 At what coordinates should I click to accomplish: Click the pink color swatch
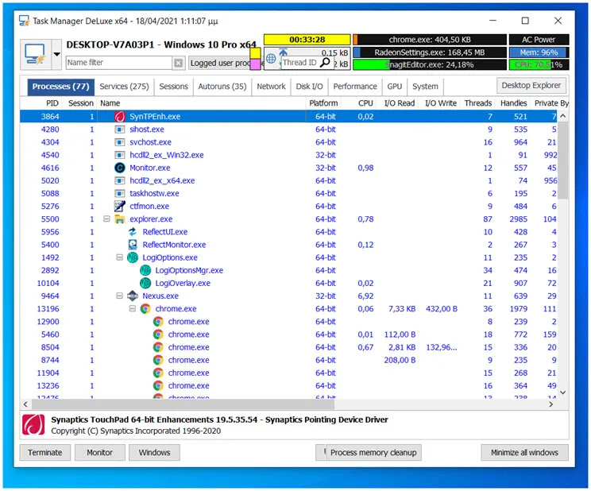(x=255, y=64)
